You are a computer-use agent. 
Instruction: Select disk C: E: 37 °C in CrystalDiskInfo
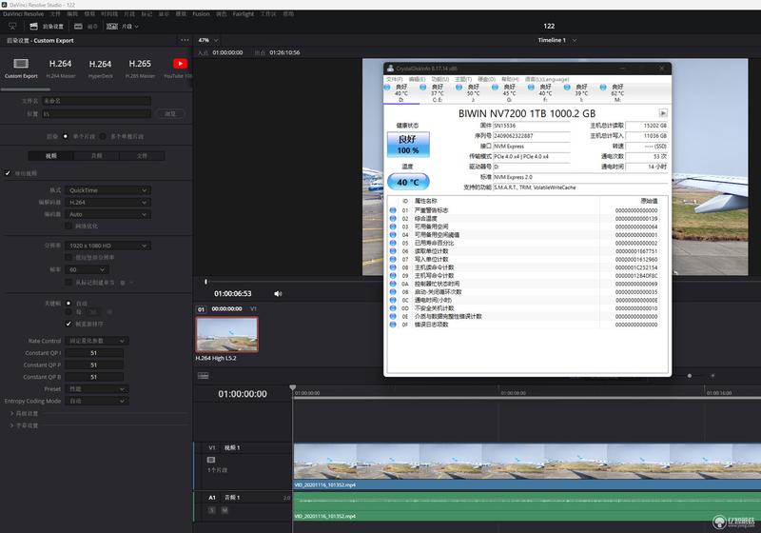tap(437, 92)
